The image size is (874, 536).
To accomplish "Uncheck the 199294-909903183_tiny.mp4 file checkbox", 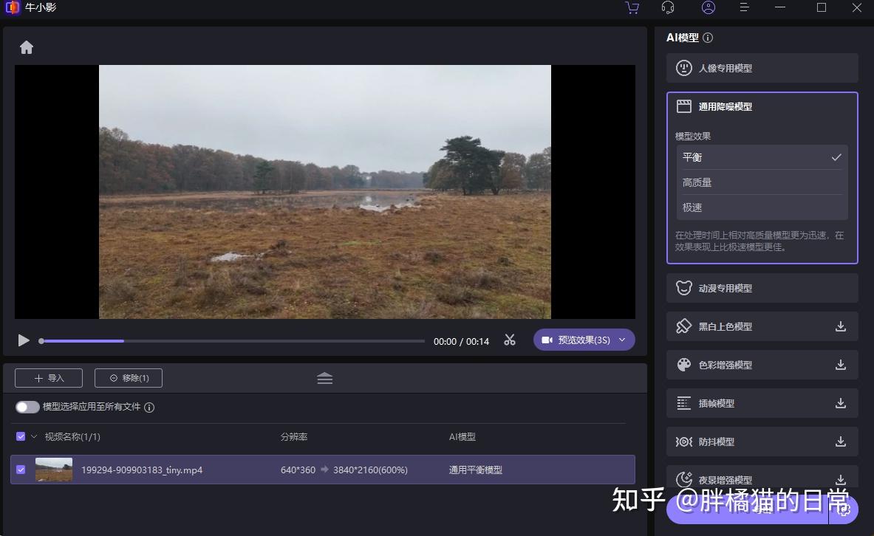I will 21,470.
